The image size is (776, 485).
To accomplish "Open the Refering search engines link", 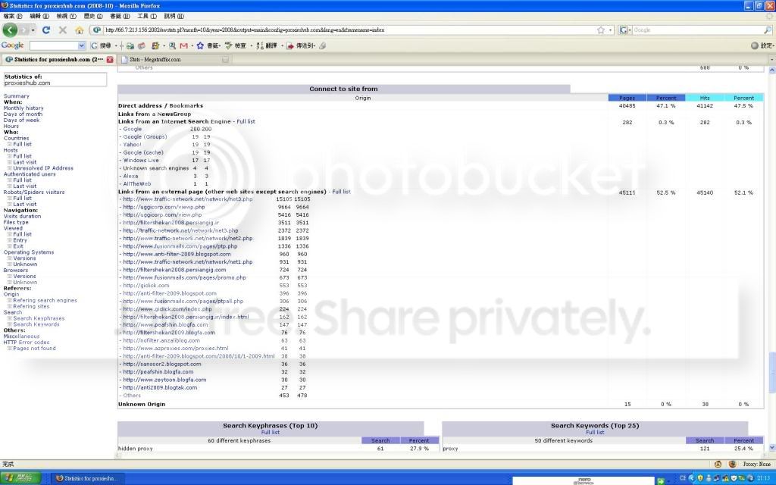I will 45,300.
